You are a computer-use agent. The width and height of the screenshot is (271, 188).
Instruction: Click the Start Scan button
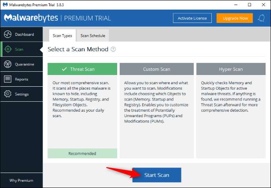(157, 175)
